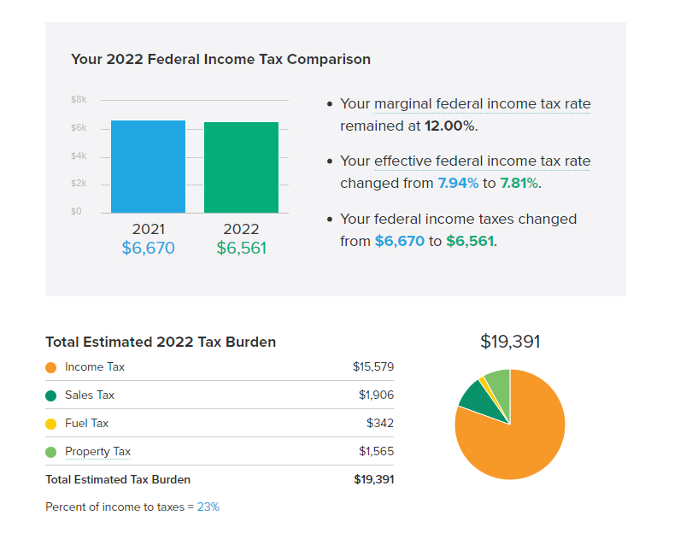Click the yellow Fuel Tax legend dot
The height and width of the screenshot is (539, 692).
click(51, 424)
